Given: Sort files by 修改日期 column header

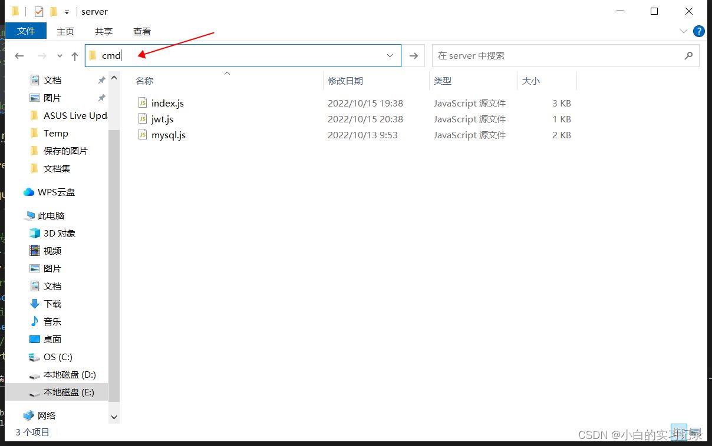Looking at the screenshot, I should (x=345, y=81).
